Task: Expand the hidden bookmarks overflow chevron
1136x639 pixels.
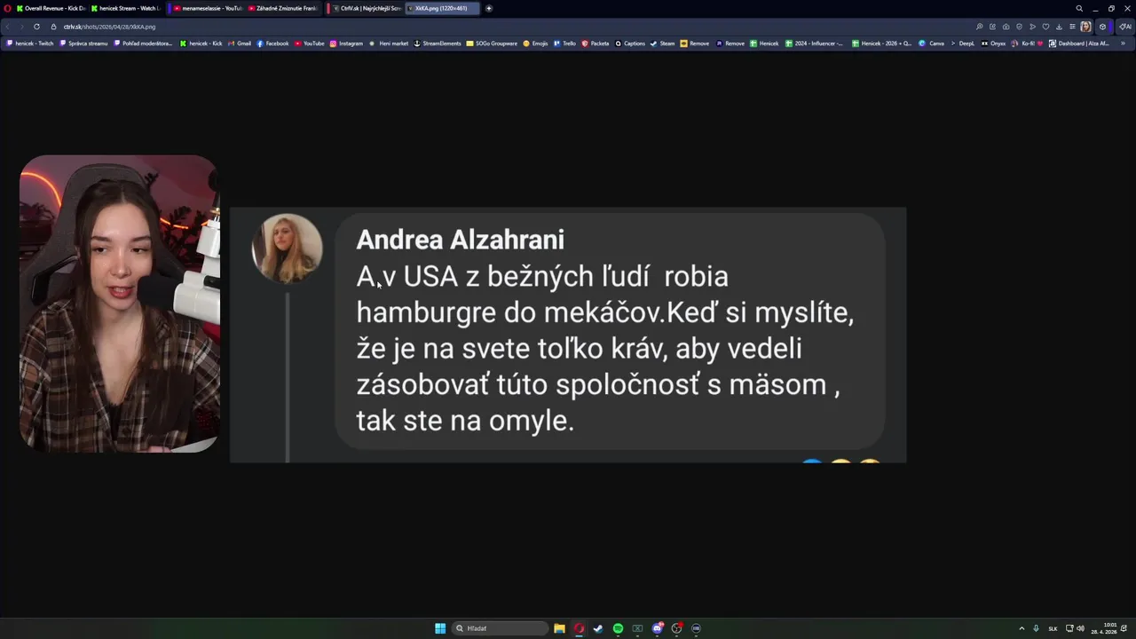Action: pyautogui.click(x=1123, y=43)
